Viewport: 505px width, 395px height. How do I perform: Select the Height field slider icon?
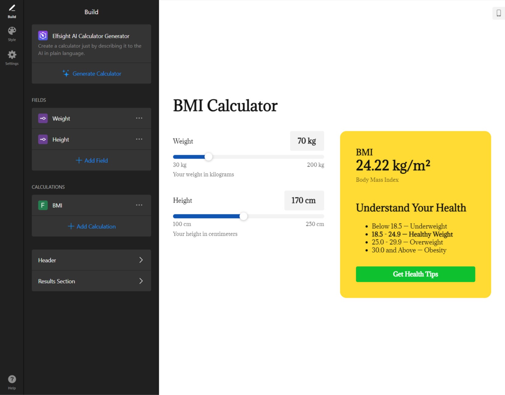43,139
